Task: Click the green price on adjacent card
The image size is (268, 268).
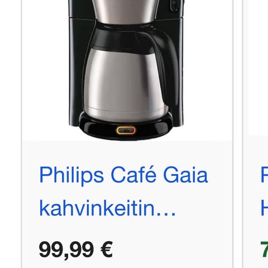Action: coord(264,250)
